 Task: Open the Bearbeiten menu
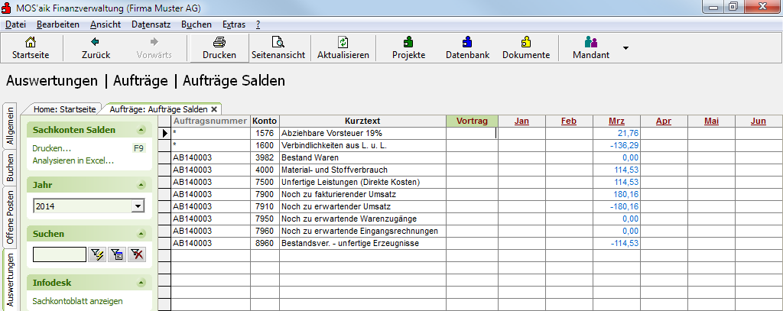(x=58, y=24)
